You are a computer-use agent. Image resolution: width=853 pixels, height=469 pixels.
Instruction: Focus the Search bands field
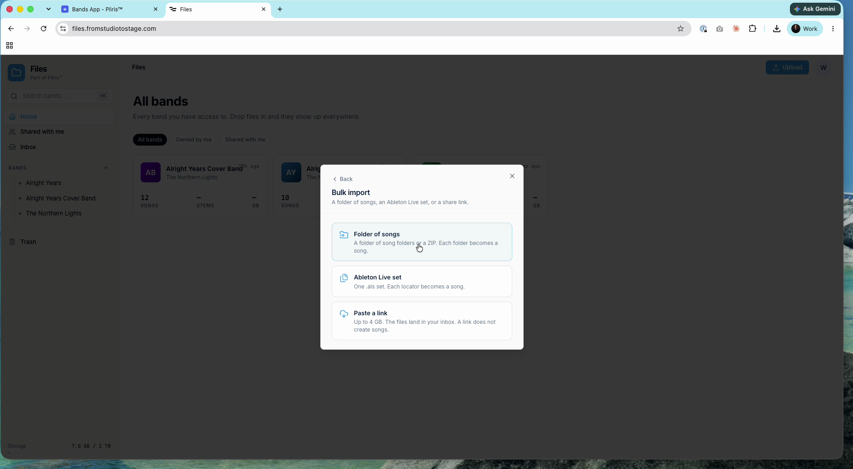pos(59,96)
